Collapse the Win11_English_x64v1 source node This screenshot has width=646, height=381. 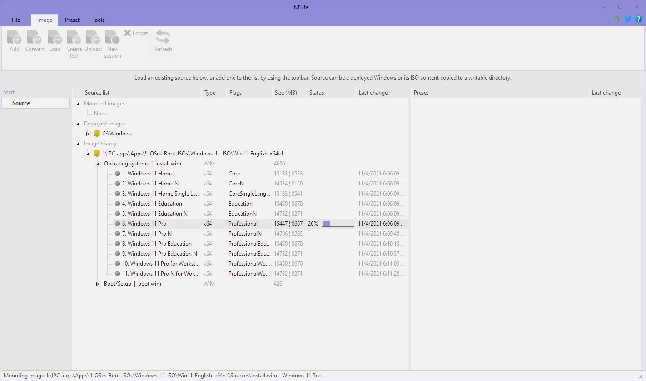(88, 154)
